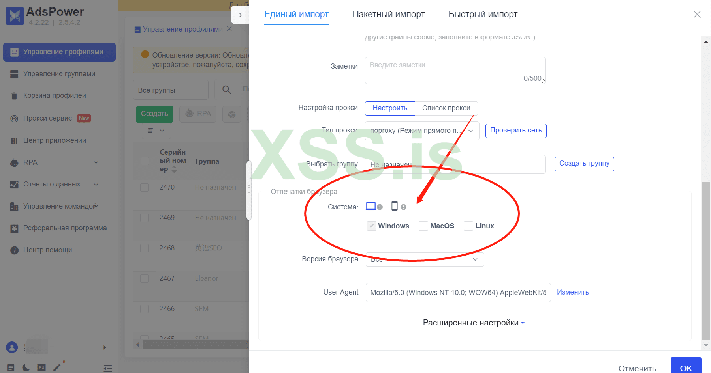Open Управление группами in sidebar
This screenshot has width=711, height=373.
[59, 74]
